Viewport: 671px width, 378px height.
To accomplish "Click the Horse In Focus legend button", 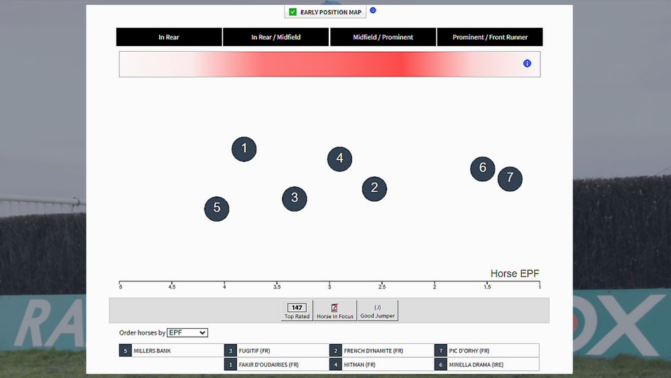I will coord(334,310).
